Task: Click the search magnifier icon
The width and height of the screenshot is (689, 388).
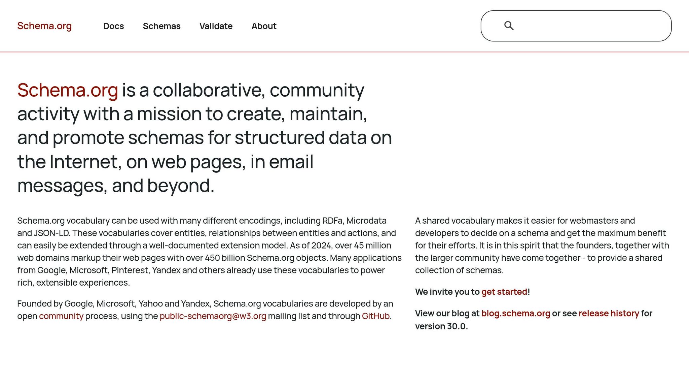Action: [x=509, y=26]
